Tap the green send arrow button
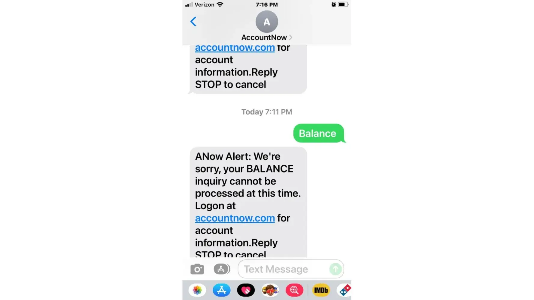 [x=335, y=269]
